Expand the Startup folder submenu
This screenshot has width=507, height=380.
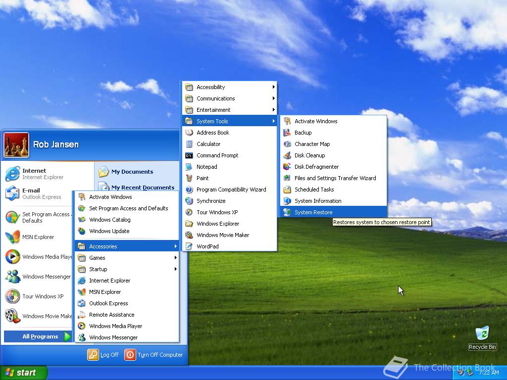(x=127, y=269)
